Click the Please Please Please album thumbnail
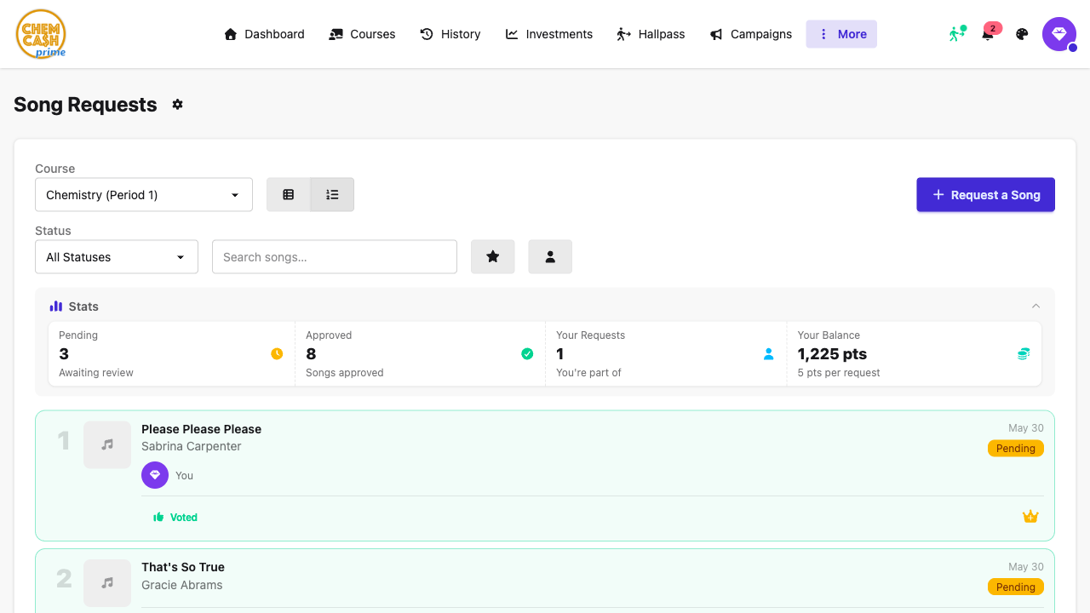Image resolution: width=1090 pixels, height=613 pixels. coord(107,444)
